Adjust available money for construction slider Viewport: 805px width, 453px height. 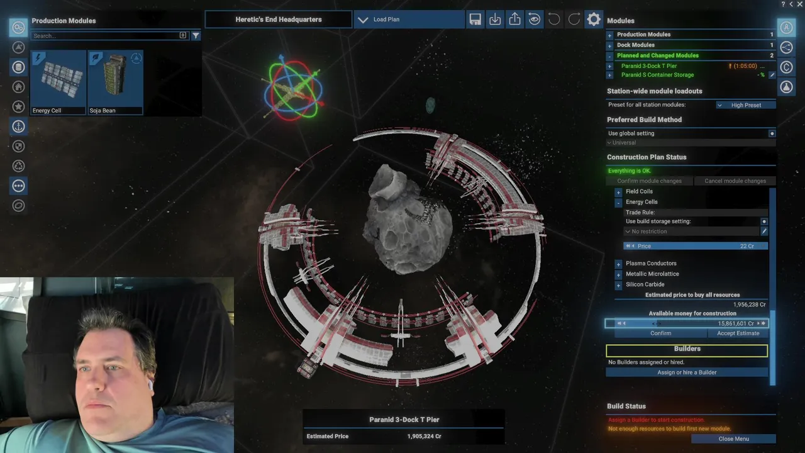(x=687, y=323)
